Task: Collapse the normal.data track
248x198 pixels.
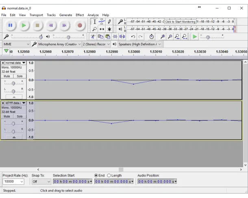Action: [14, 97]
